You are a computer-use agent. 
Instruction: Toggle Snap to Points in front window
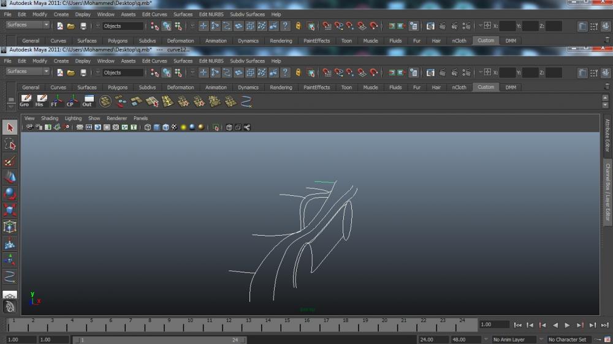click(350, 73)
